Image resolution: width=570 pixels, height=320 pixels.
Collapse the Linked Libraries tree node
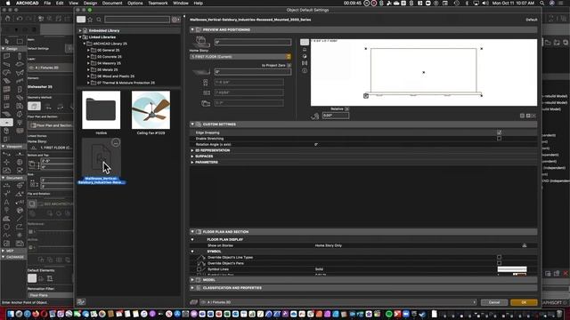(x=80, y=37)
